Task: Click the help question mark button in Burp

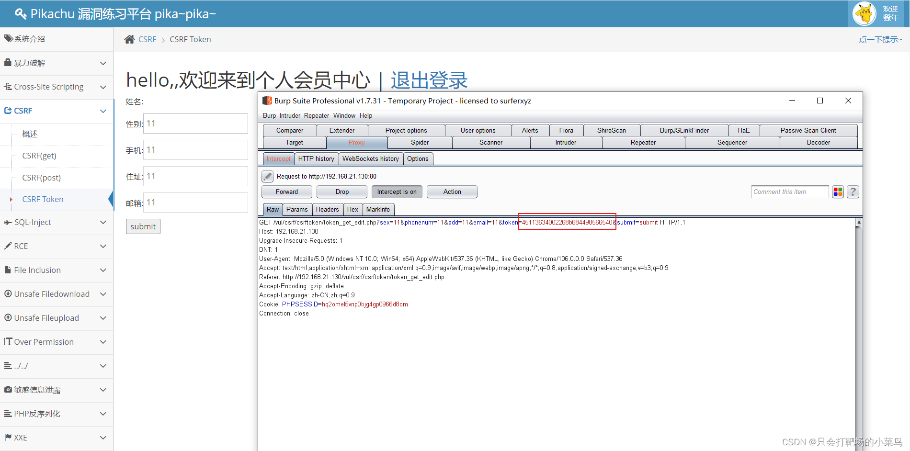Action: click(x=853, y=192)
